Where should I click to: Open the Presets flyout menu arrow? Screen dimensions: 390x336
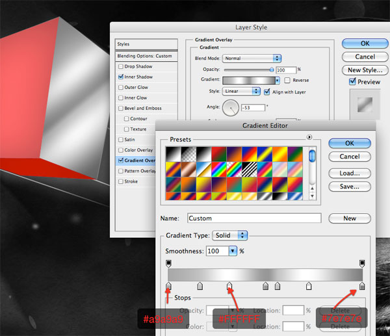(x=309, y=137)
